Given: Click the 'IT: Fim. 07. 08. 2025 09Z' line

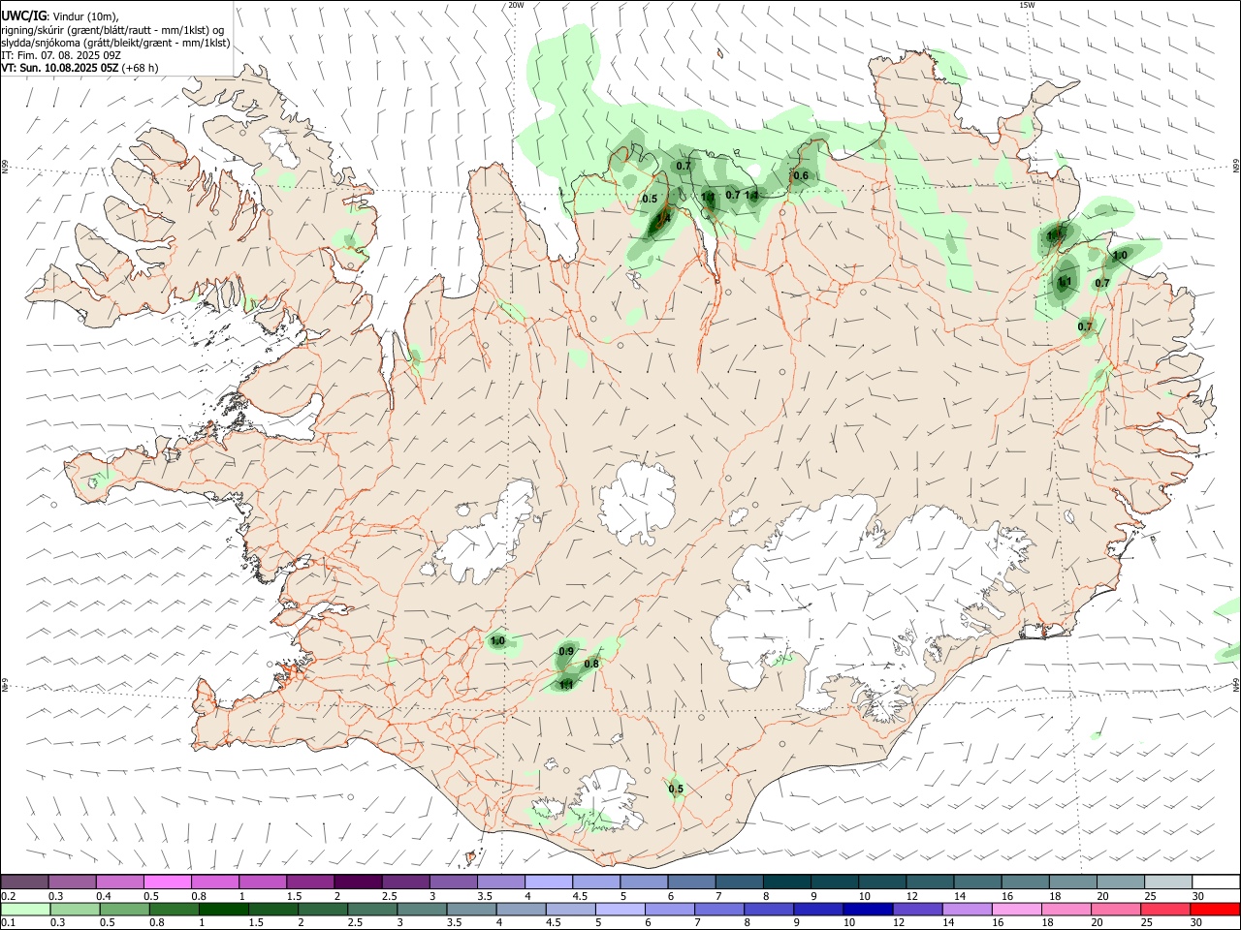Looking at the screenshot, I should (x=61, y=55).
